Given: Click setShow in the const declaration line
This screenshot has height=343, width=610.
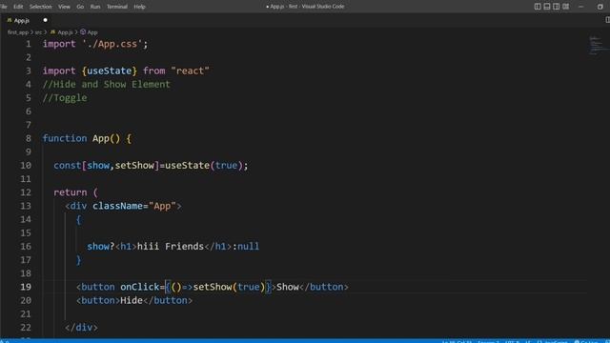Looking at the screenshot, I should pos(134,165).
